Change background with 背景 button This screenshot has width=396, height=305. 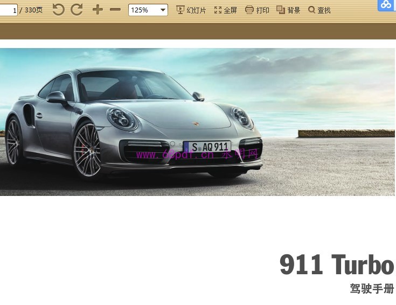point(288,10)
